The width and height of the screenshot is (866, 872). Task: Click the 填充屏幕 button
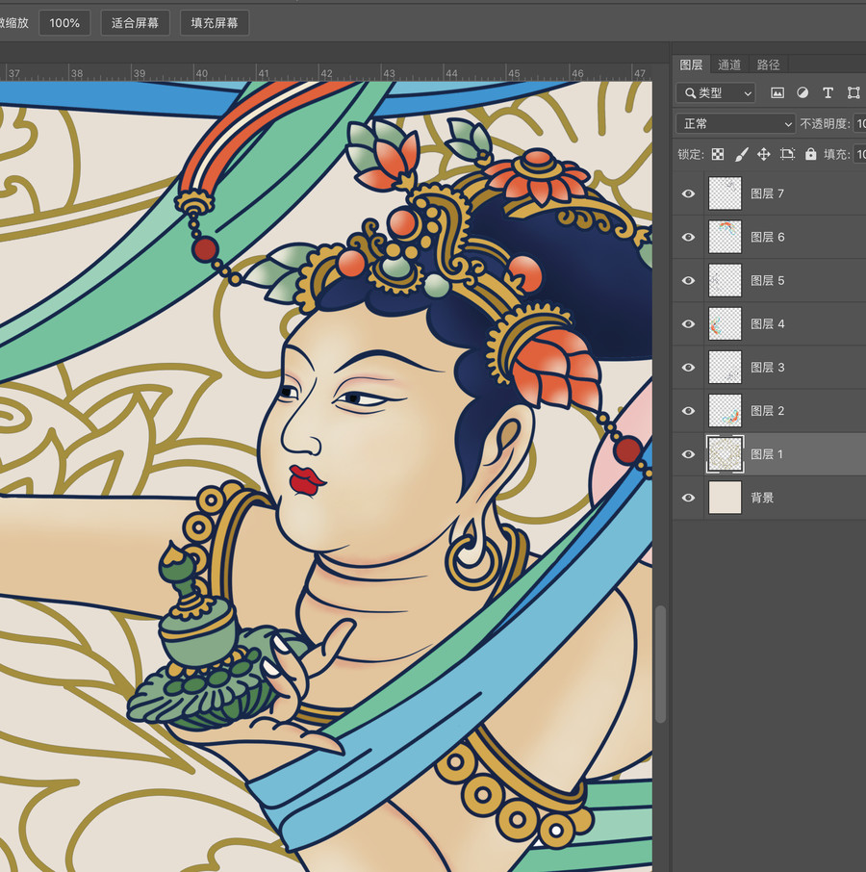click(215, 23)
